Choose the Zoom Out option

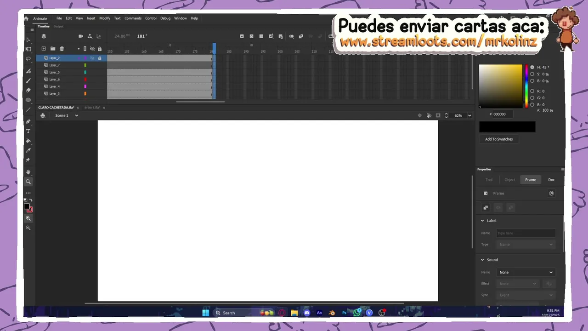click(28, 228)
